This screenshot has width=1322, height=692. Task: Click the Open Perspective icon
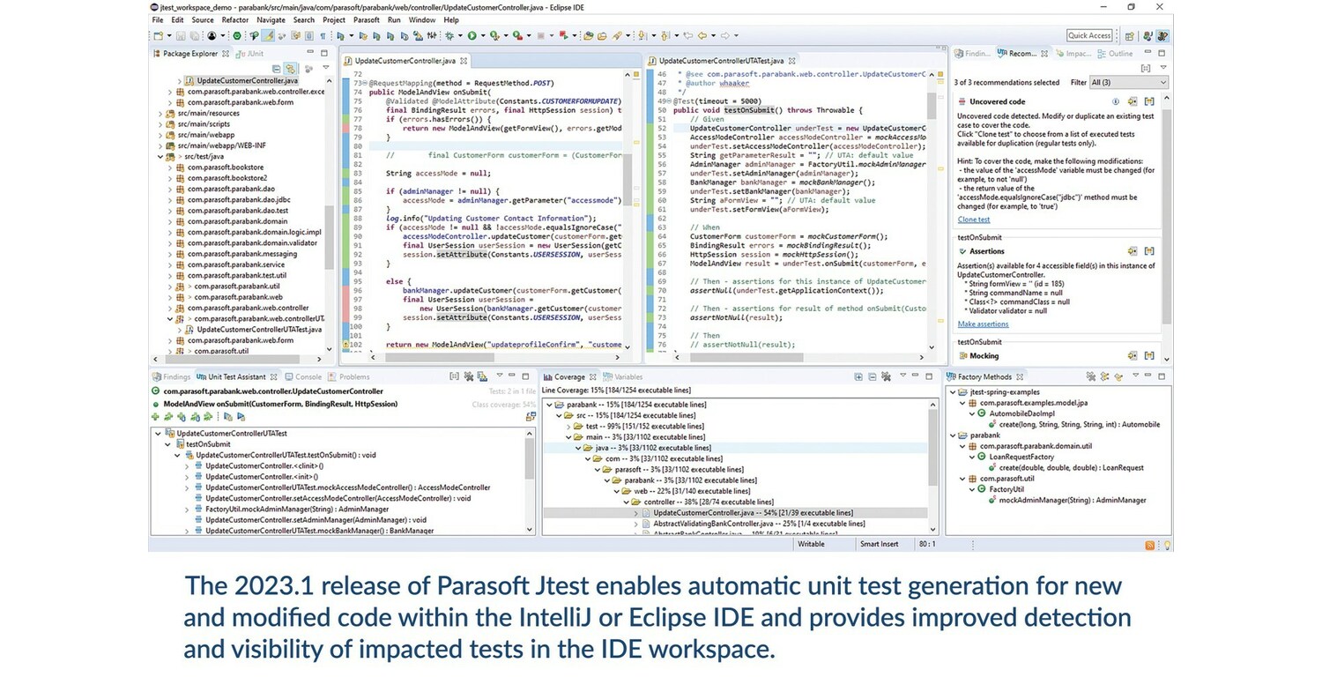click(x=1129, y=36)
